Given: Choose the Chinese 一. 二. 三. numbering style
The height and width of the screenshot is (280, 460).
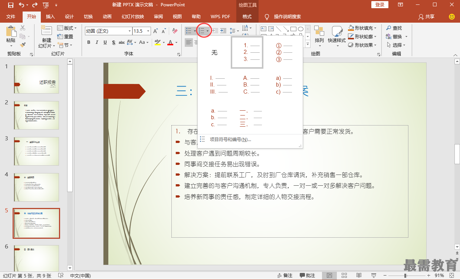Looking at the screenshot, I should pyautogui.click(x=251, y=118).
